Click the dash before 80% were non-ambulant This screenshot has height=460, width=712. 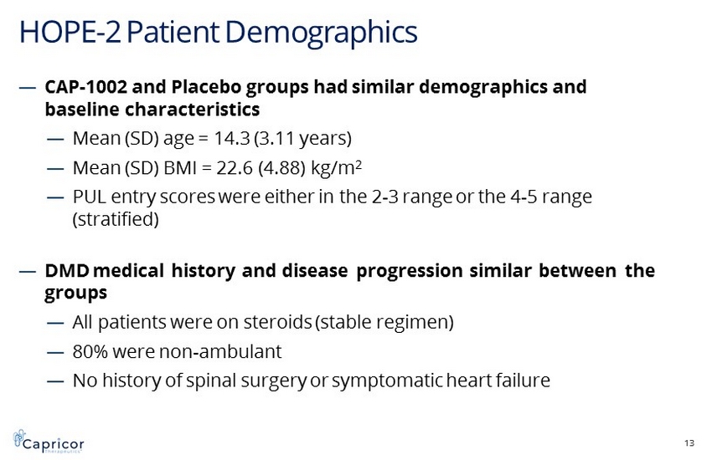(x=56, y=351)
